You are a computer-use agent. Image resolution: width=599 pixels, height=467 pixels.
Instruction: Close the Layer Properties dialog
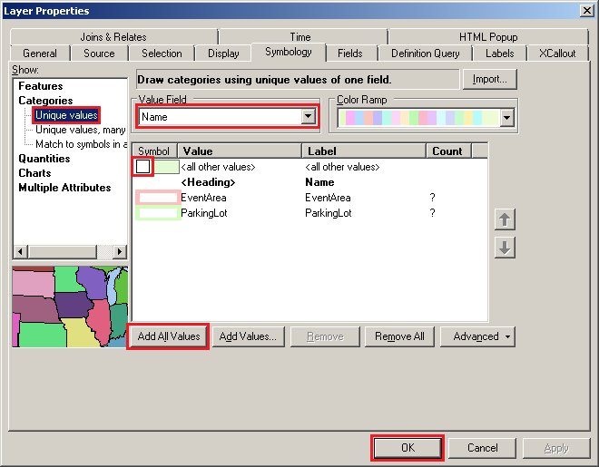point(586,10)
